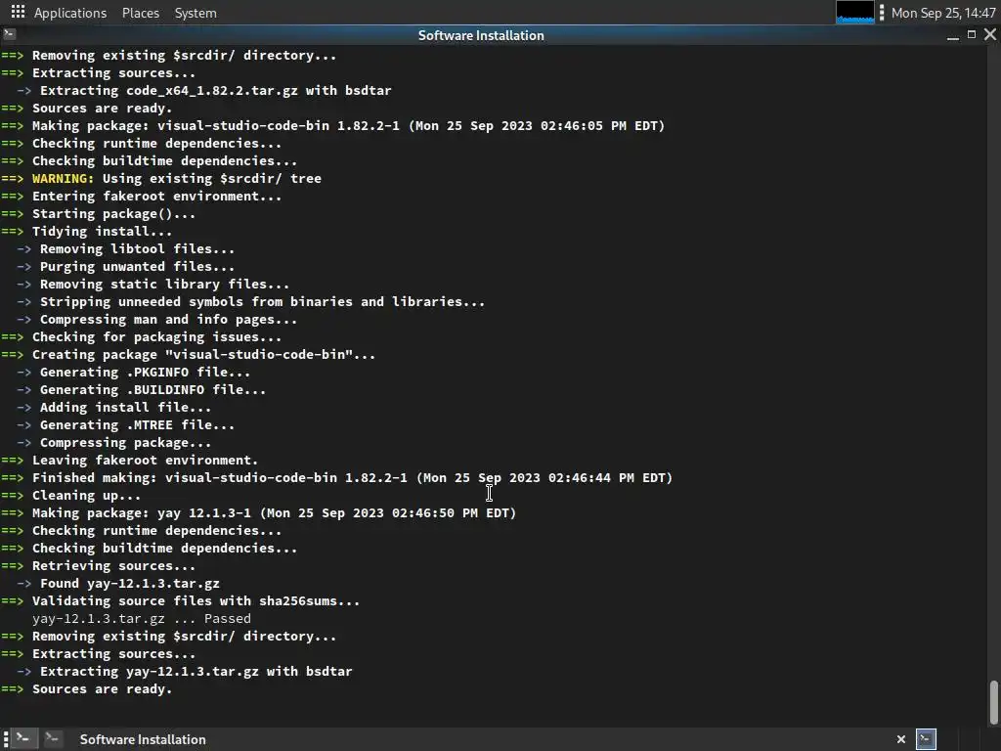Viewport: 1001px width, 751px height.
Task: Click 'Removing libtool files...' line
Action: point(137,249)
